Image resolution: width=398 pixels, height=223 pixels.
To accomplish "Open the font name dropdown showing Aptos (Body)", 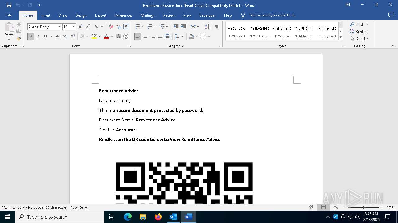I will point(59,27).
